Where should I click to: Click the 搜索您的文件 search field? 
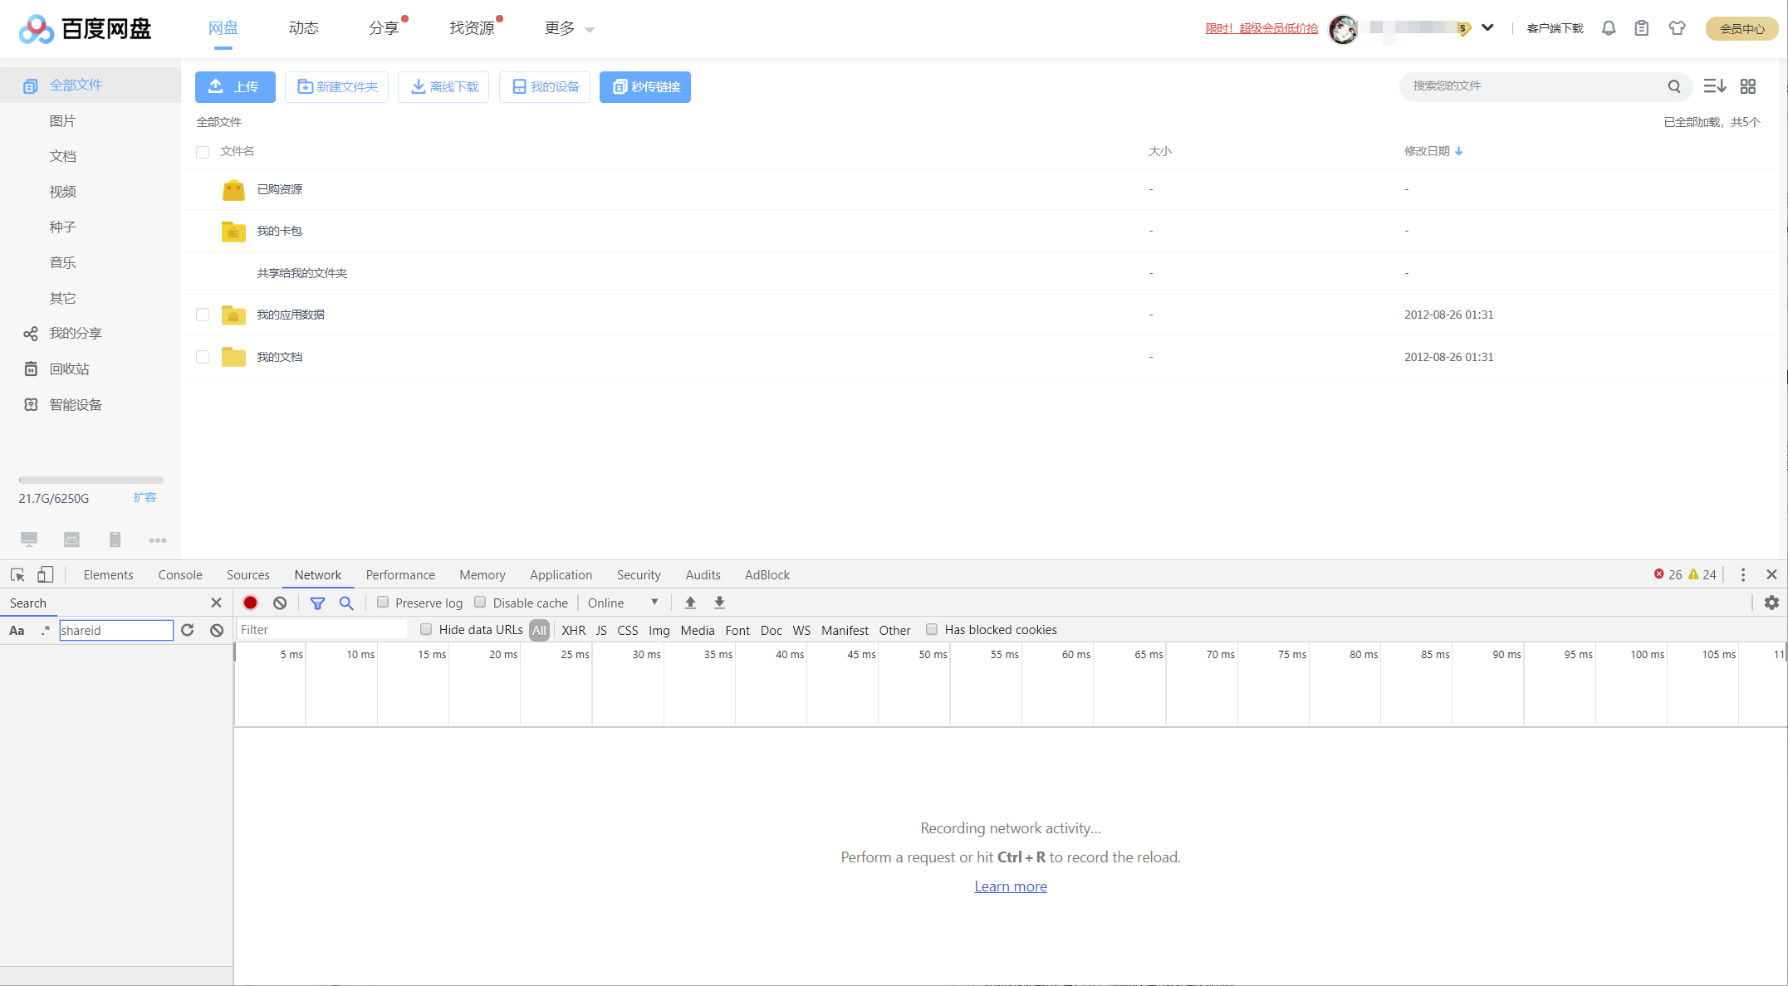(x=1532, y=86)
